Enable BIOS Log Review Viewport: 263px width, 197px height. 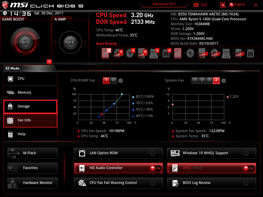[x=212, y=183]
